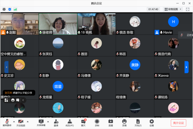Screen dimensions: 193x129
Task: Open meeting settings gear
Action: point(152,123)
